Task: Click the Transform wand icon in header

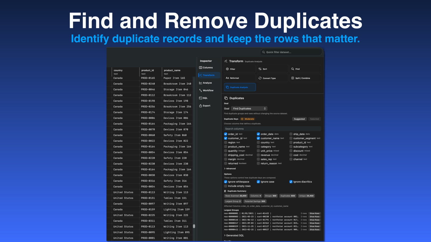Action: (x=226, y=61)
